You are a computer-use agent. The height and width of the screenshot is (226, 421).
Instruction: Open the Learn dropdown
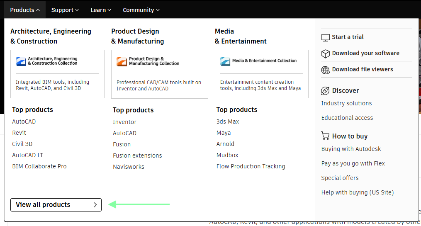click(101, 10)
